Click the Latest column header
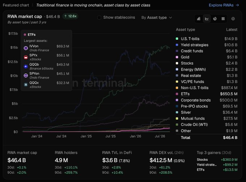The width and height of the screenshot is (246, 182). pos(232,30)
